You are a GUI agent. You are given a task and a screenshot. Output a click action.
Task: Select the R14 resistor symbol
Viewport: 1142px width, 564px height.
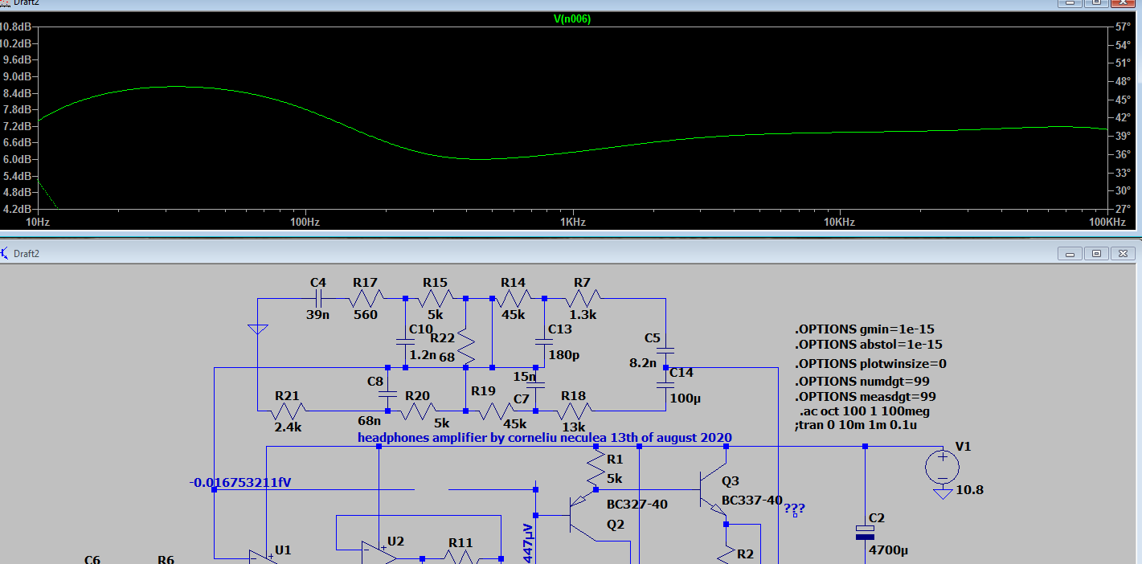click(513, 299)
